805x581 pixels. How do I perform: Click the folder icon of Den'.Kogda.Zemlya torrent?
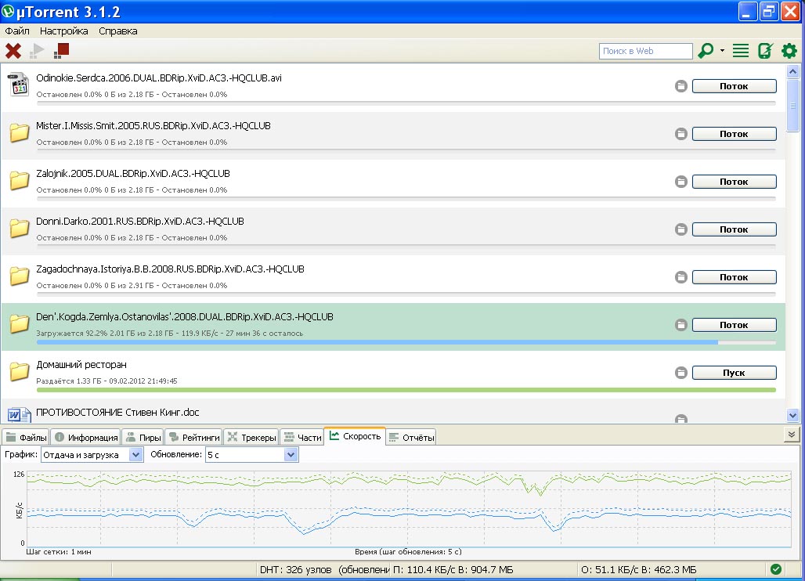coord(19,323)
